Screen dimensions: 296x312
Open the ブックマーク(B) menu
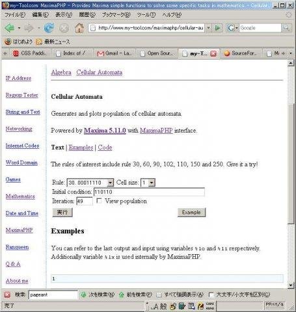pos(116,15)
